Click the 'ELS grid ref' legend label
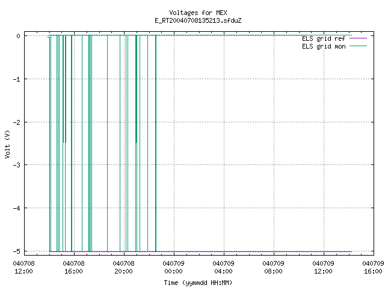 click(324, 38)
